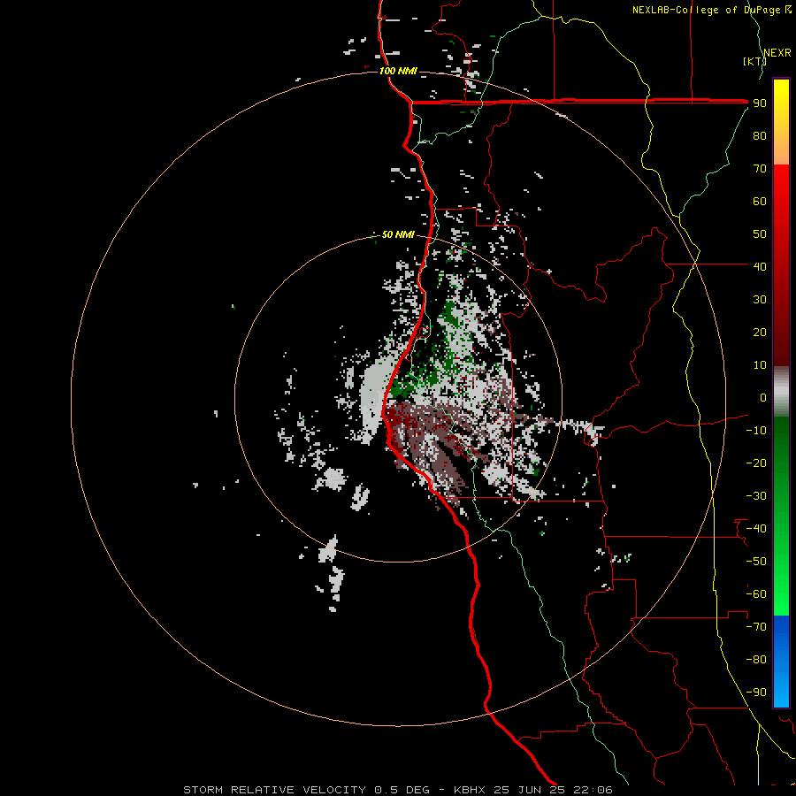This screenshot has height=796, width=796.
Task: Click the 0 value on velocity scale
Action: tap(763, 397)
